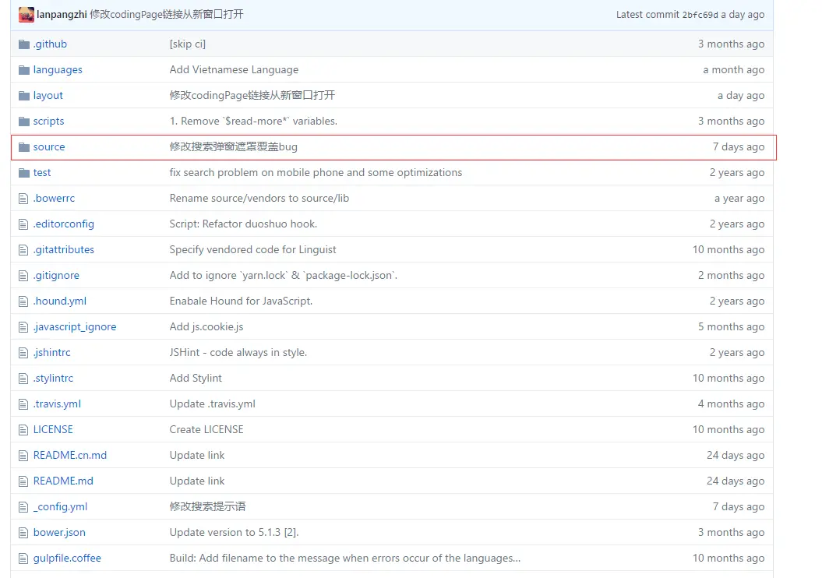Click the .stylintrc file icon
The height and width of the screenshot is (578, 822).
click(23, 378)
